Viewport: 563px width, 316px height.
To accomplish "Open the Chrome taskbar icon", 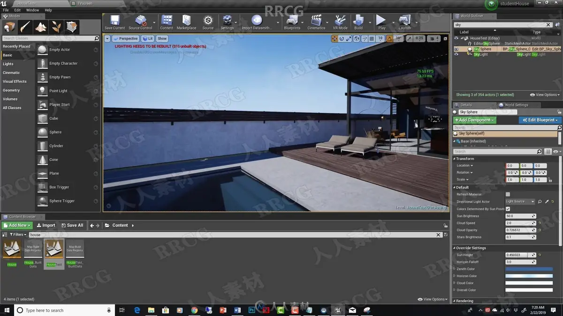I will pyautogui.click(x=194, y=310).
